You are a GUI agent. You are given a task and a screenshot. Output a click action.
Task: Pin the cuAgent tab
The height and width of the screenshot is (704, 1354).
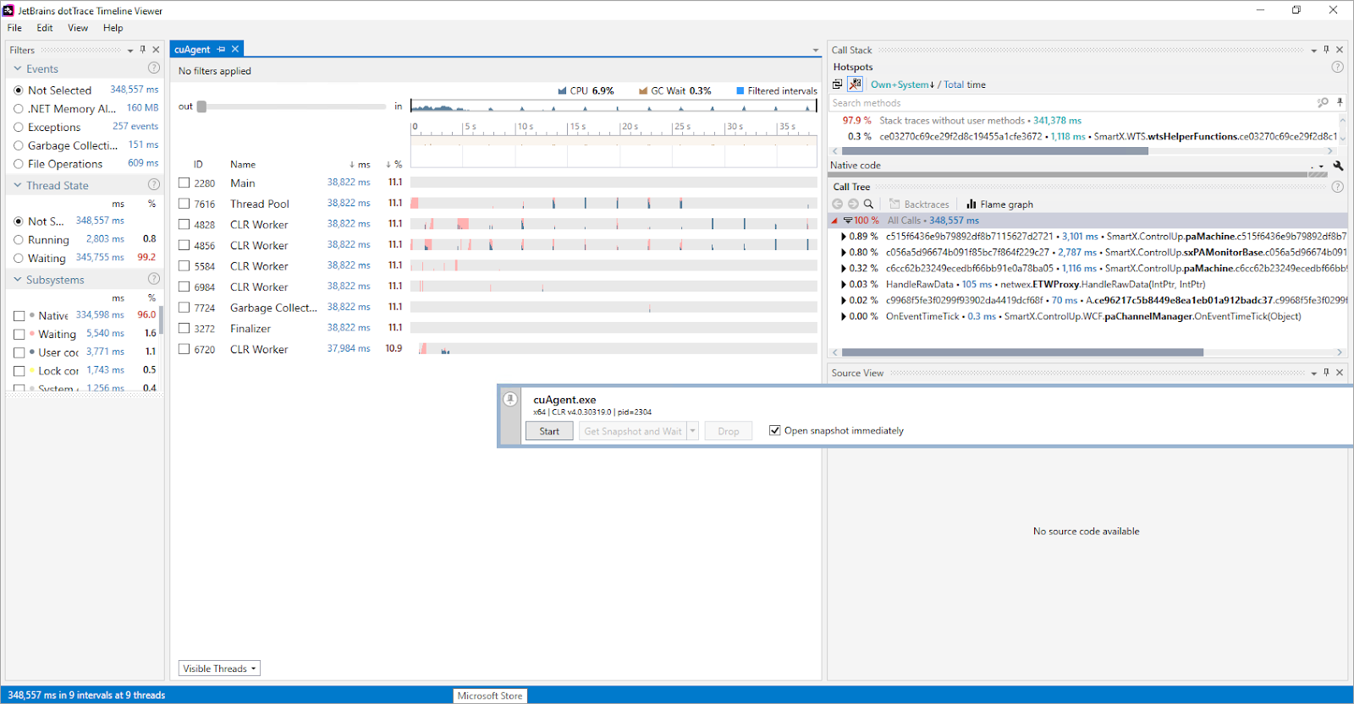coord(222,49)
